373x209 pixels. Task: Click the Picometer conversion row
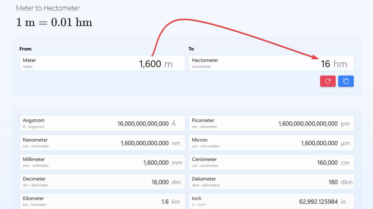click(271, 123)
